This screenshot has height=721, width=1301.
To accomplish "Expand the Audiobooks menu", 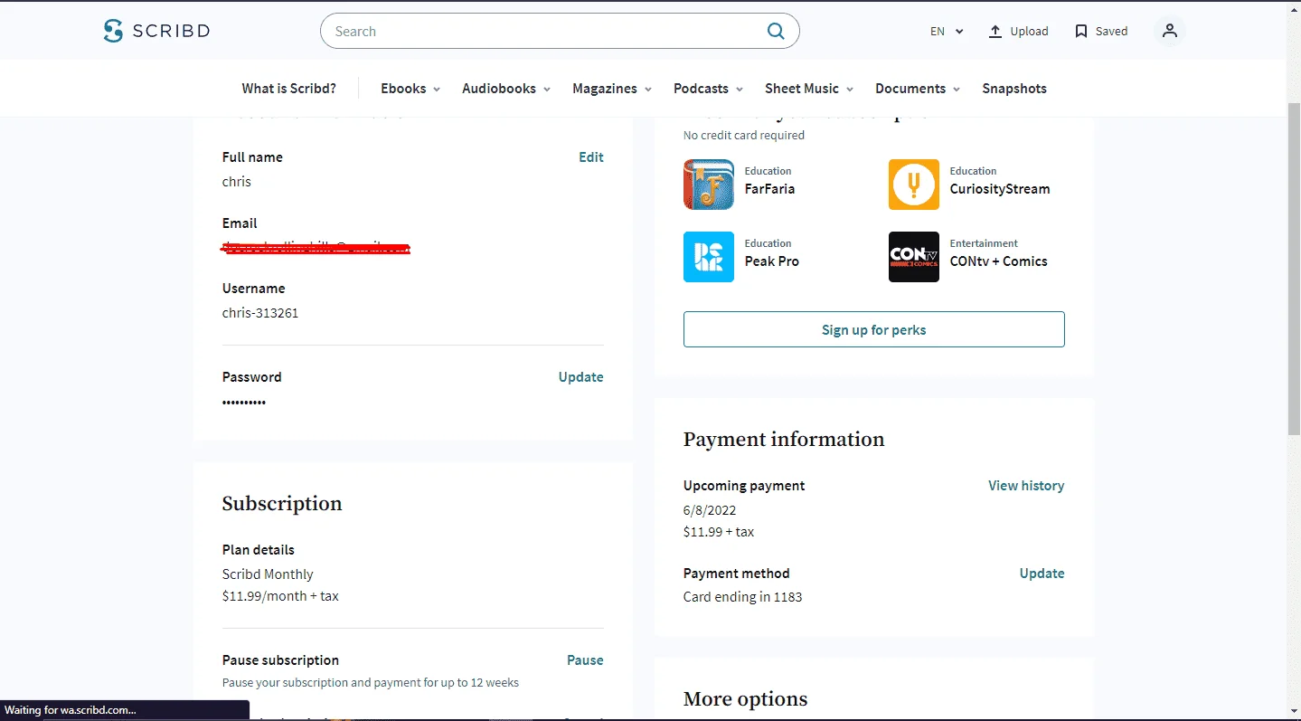I will [506, 89].
